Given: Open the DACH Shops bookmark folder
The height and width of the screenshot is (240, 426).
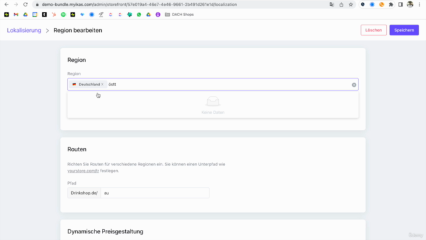Looking at the screenshot, I should click(x=179, y=15).
